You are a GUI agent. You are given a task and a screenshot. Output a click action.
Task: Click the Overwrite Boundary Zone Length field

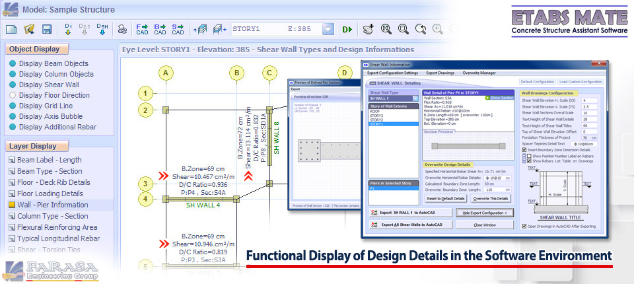pyautogui.click(x=497, y=190)
